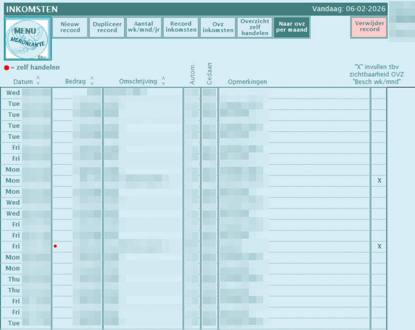The image size is (415, 330).
Task: Open Overzicht zelf handelen
Action: click(x=254, y=27)
